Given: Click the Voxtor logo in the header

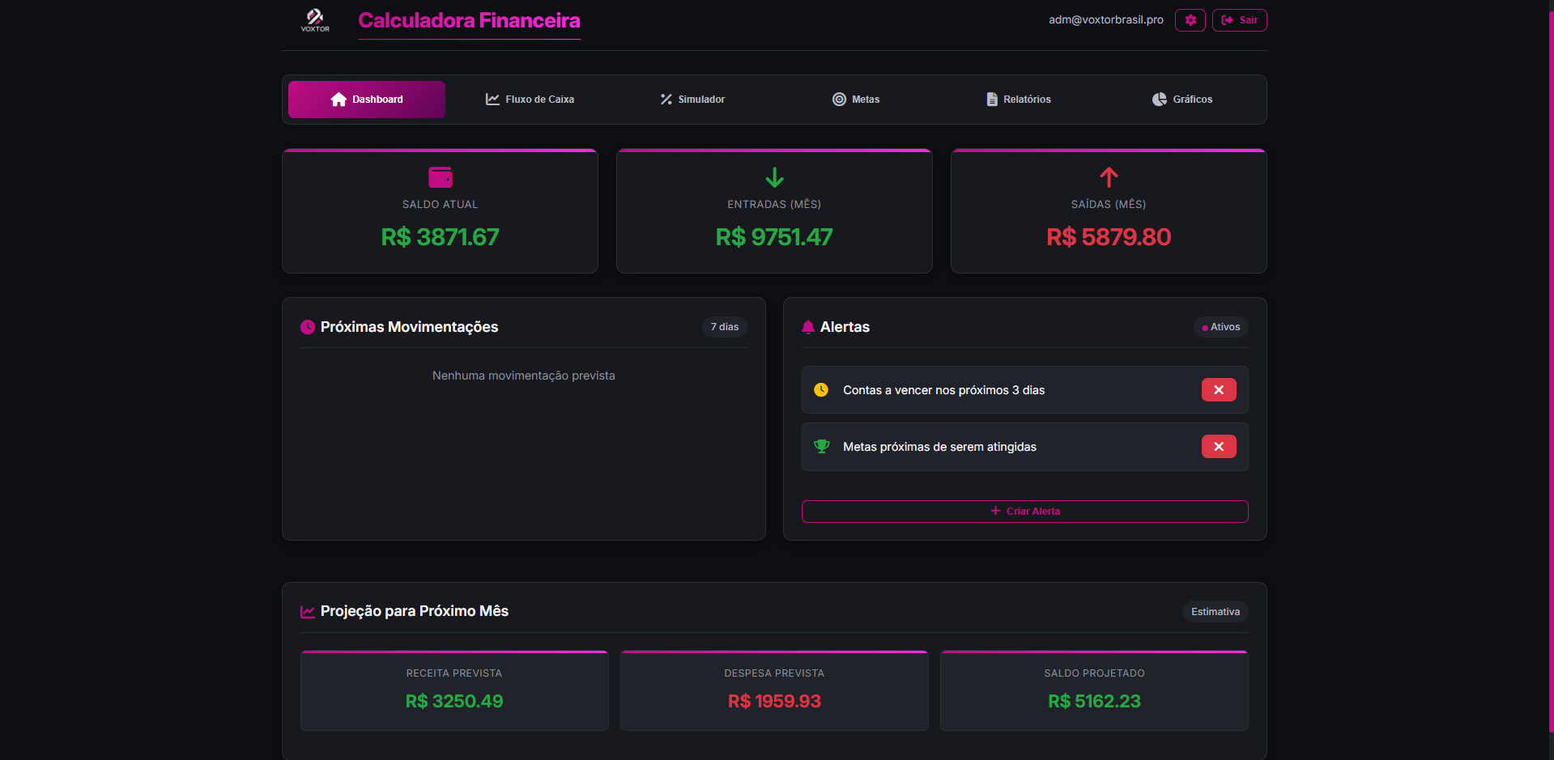Looking at the screenshot, I should click(x=315, y=19).
